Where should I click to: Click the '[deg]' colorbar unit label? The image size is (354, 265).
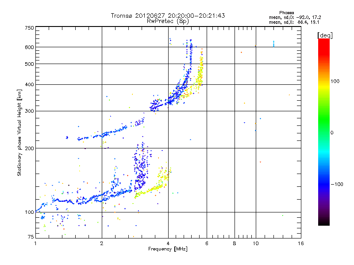[325, 35]
